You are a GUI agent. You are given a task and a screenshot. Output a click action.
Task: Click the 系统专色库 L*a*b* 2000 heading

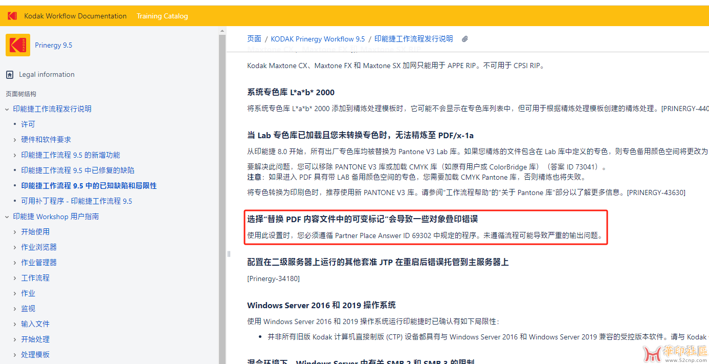pos(291,93)
